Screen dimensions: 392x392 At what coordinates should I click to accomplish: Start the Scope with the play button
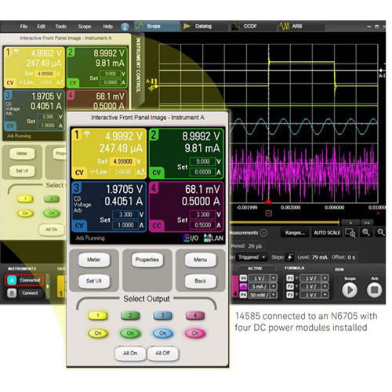click(x=350, y=290)
